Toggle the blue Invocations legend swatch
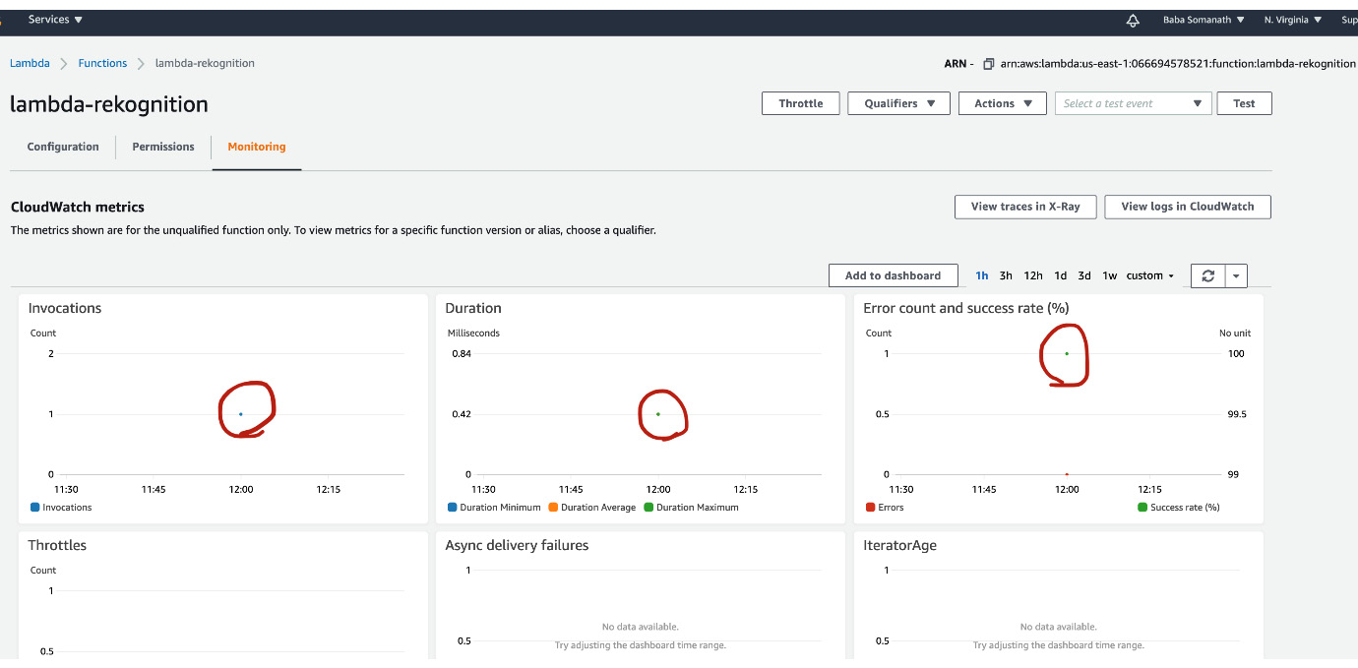 click(x=34, y=508)
